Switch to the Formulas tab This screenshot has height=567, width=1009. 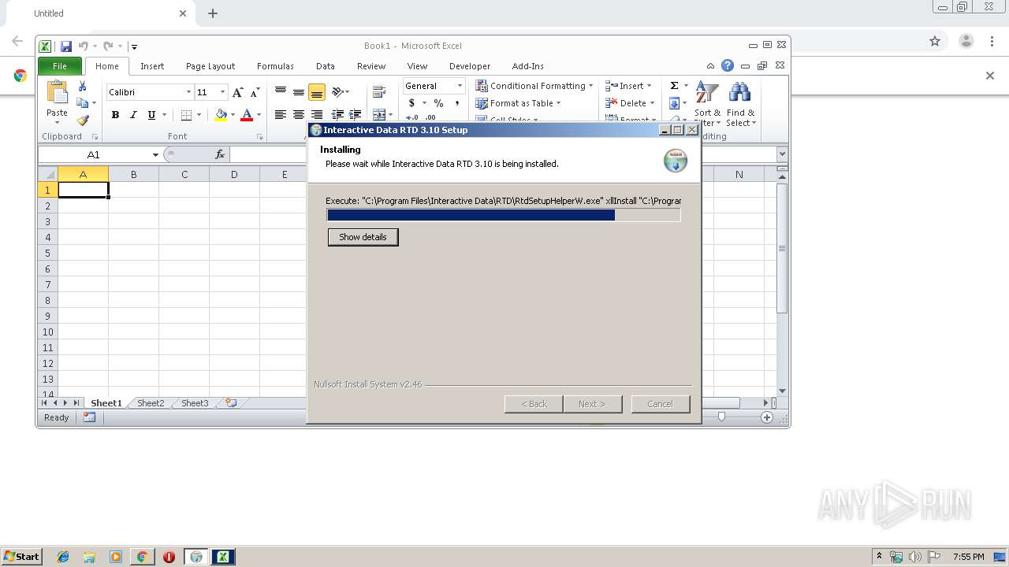(275, 66)
